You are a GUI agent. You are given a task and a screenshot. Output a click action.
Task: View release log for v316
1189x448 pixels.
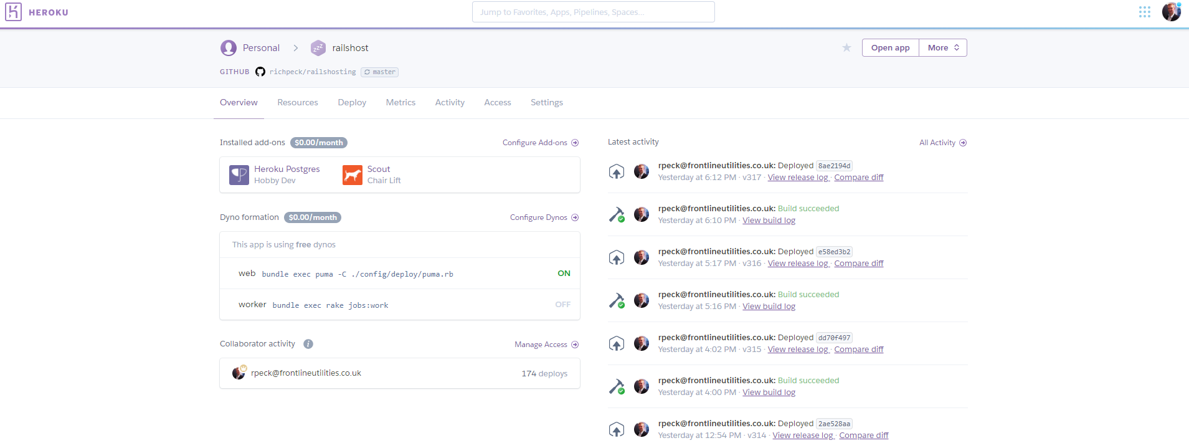pos(798,264)
